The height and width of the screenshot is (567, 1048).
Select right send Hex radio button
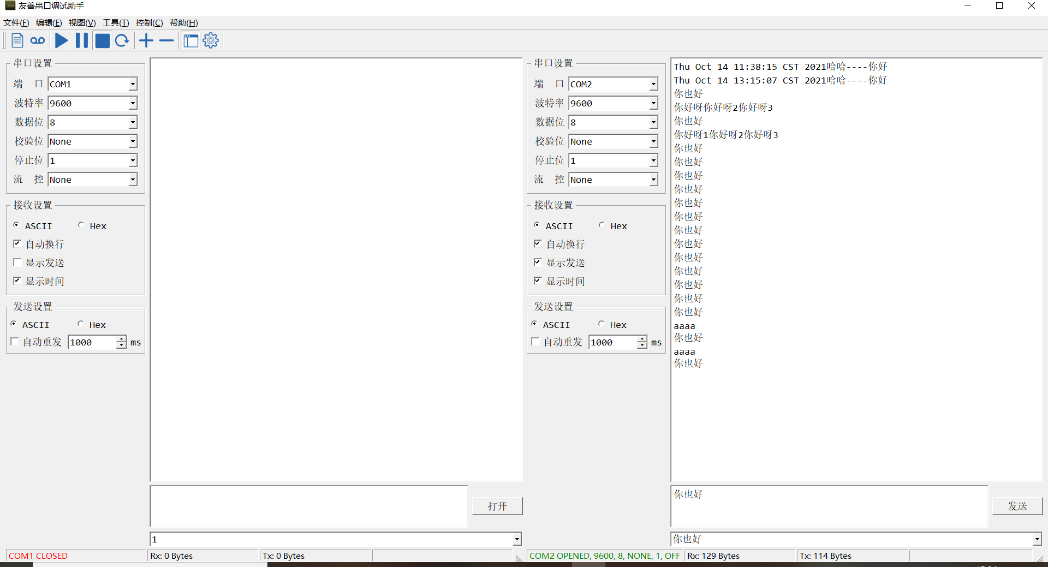click(x=601, y=324)
